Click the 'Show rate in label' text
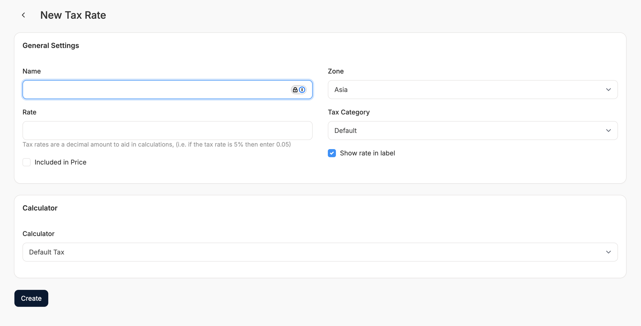The height and width of the screenshot is (326, 641). click(x=367, y=153)
